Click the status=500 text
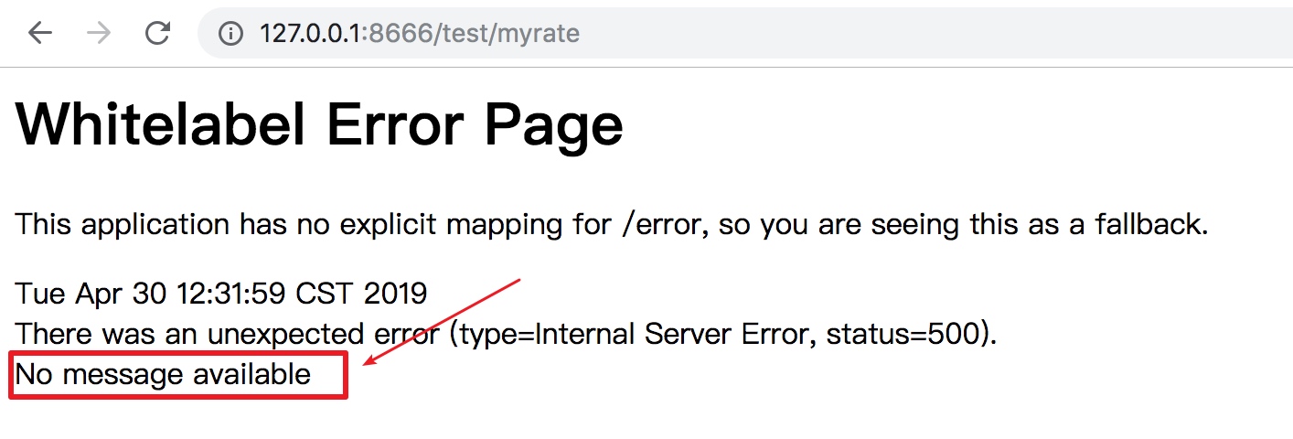 pyautogui.click(x=901, y=335)
